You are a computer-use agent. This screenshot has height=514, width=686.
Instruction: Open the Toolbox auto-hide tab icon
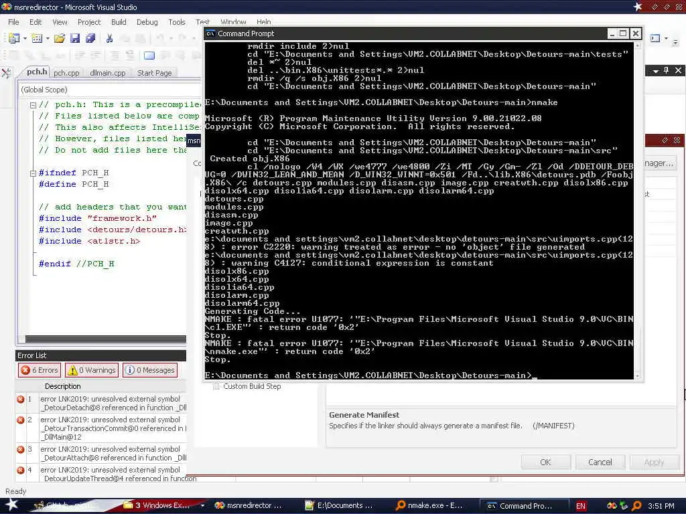click(6, 73)
